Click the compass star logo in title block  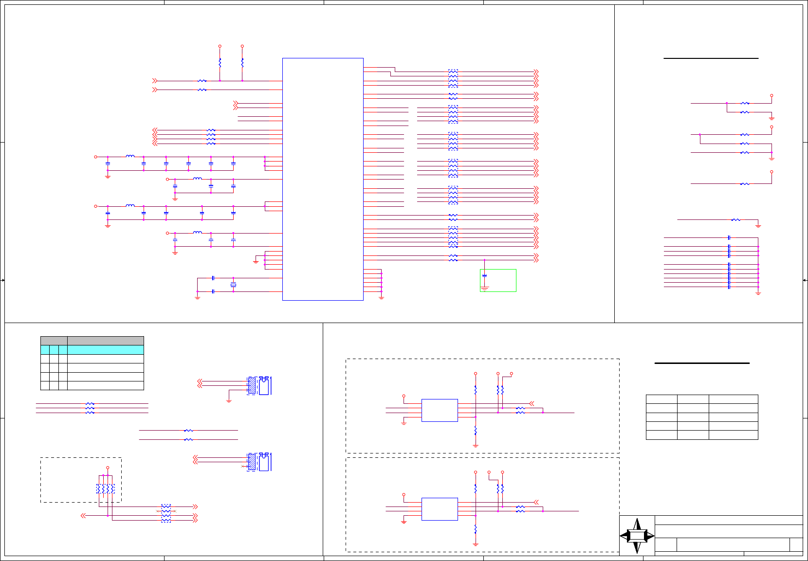coord(637,536)
